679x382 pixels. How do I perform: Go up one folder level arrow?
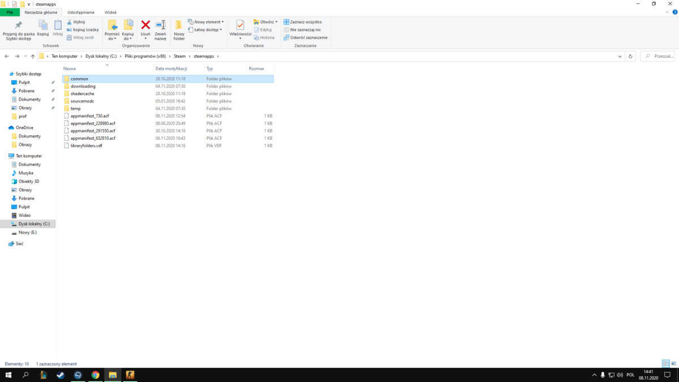33,57
